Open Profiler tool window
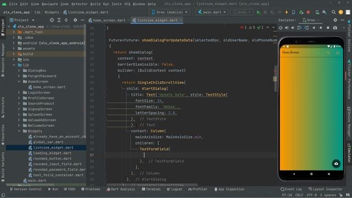The height and width of the screenshot is (198, 352). coord(198,189)
